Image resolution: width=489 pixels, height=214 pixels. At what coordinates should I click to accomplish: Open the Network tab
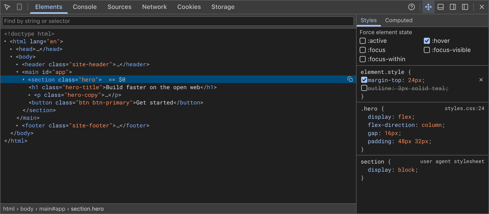click(x=154, y=7)
